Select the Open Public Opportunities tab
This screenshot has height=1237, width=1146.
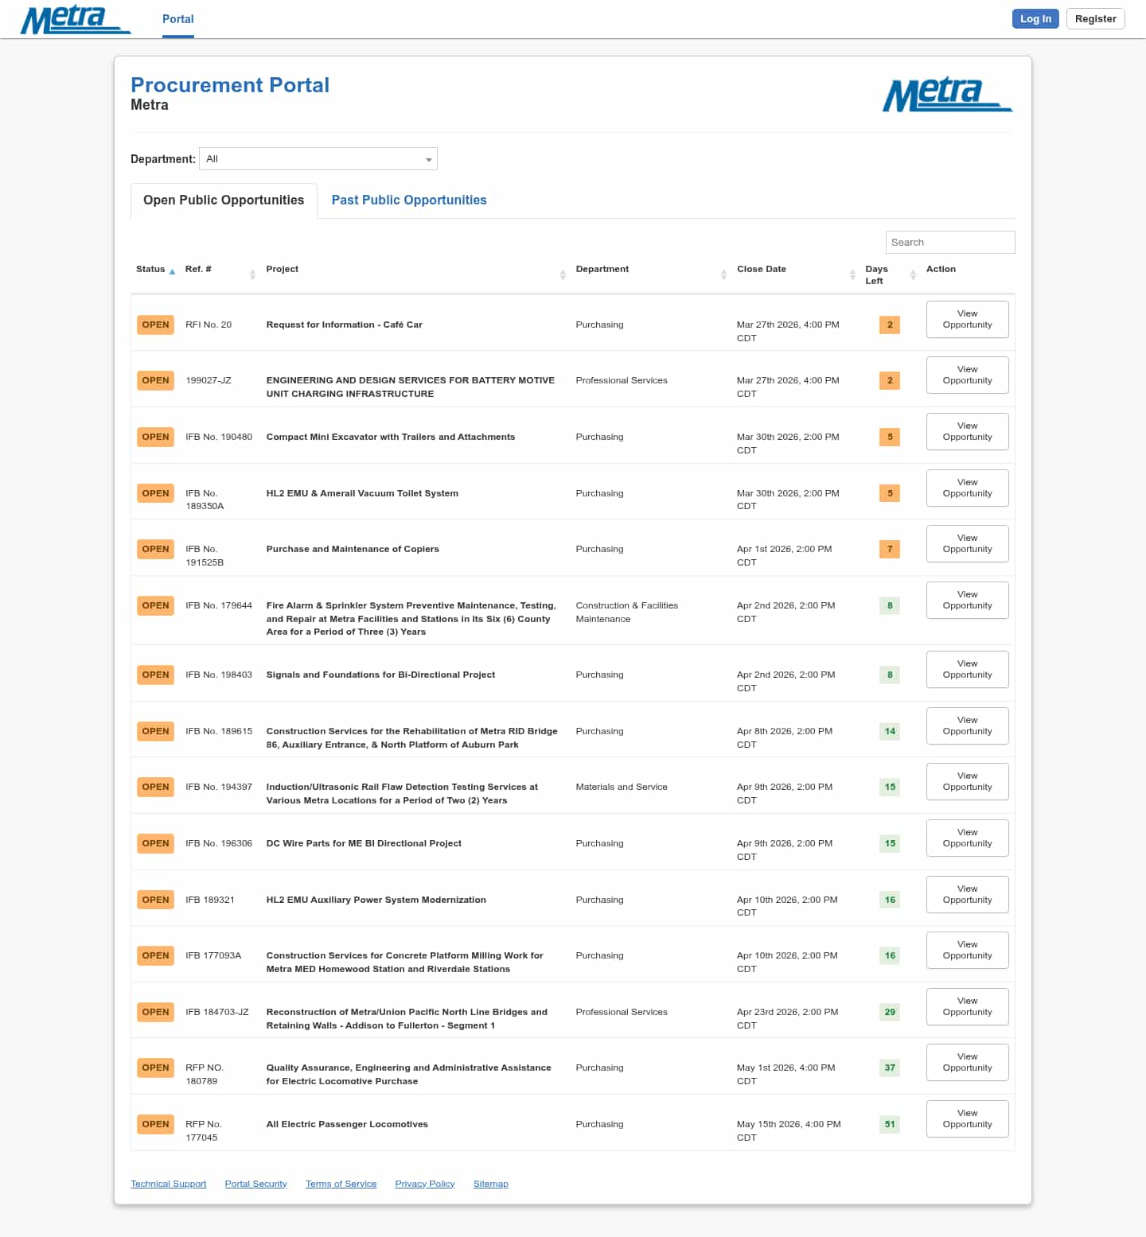pyautogui.click(x=224, y=200)
